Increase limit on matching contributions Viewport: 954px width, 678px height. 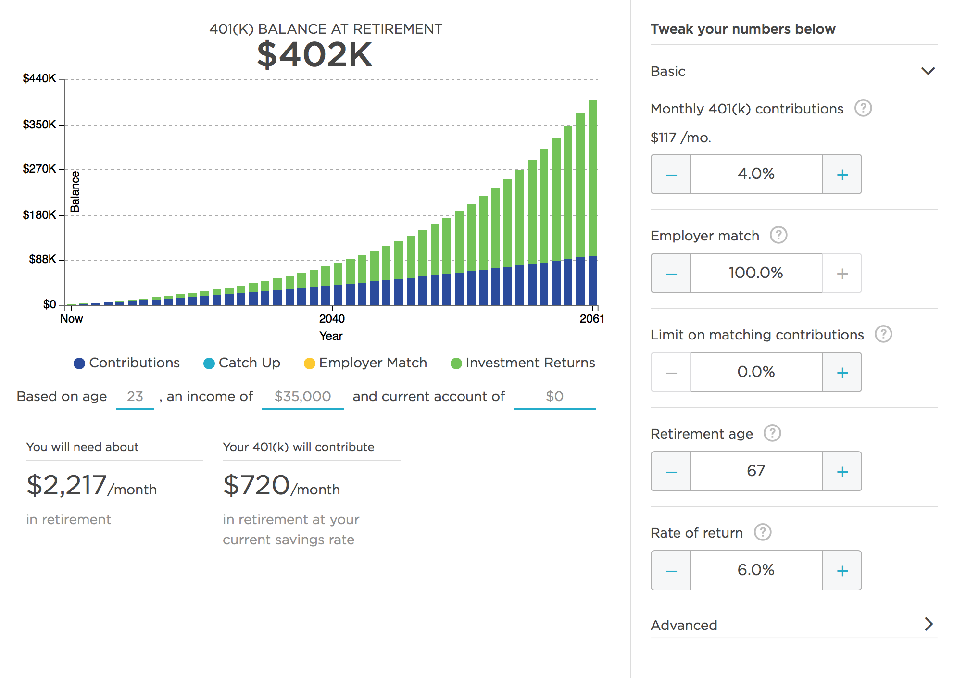point(841,373)
